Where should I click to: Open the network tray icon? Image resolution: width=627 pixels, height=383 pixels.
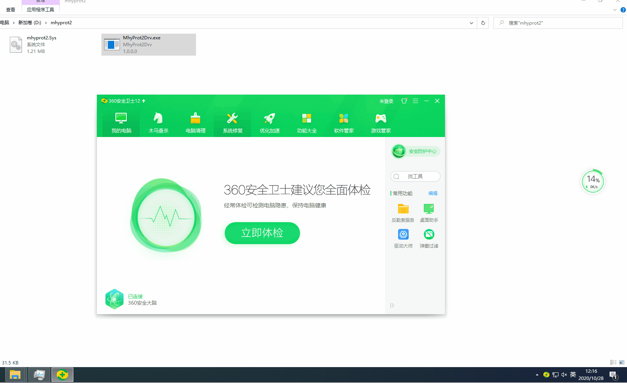(555, 375)
